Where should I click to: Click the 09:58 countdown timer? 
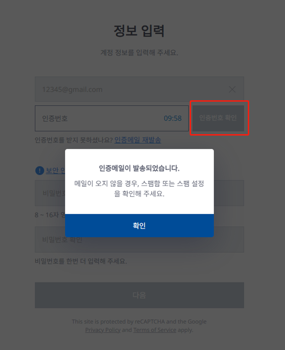pyautogui.click(x=172, y=118)
